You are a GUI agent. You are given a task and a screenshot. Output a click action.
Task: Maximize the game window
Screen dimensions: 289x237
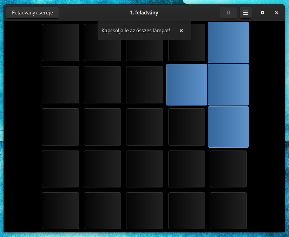[263, 13]
